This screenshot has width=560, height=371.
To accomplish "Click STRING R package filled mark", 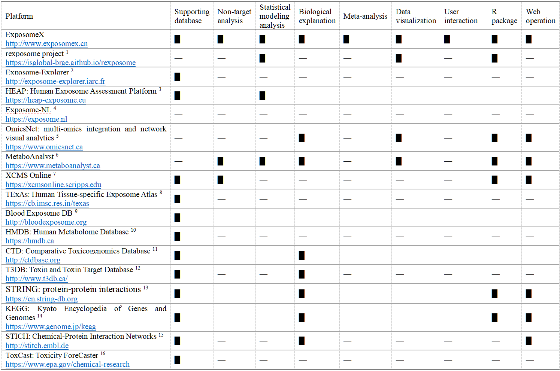I will point(494,294).
